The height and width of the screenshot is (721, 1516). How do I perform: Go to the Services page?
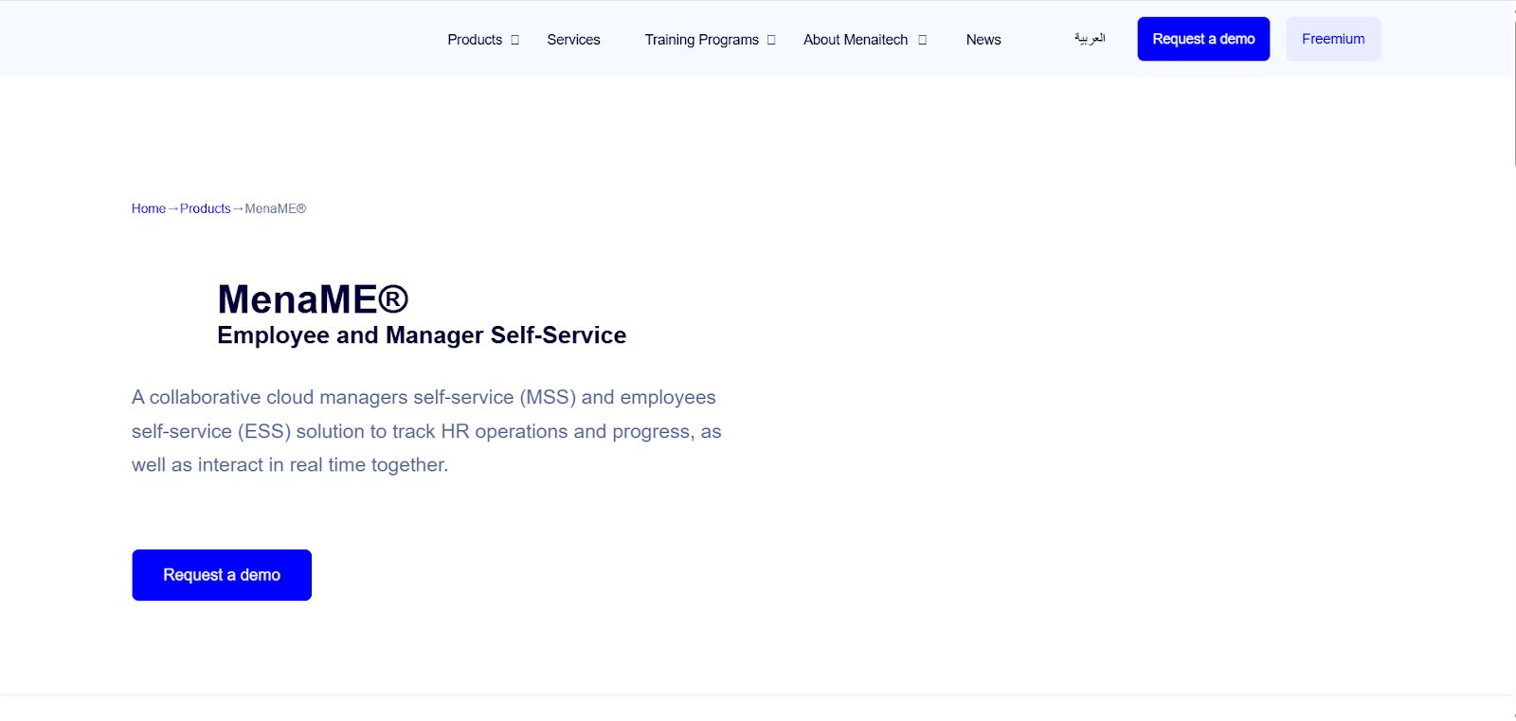tap(573, 40)
